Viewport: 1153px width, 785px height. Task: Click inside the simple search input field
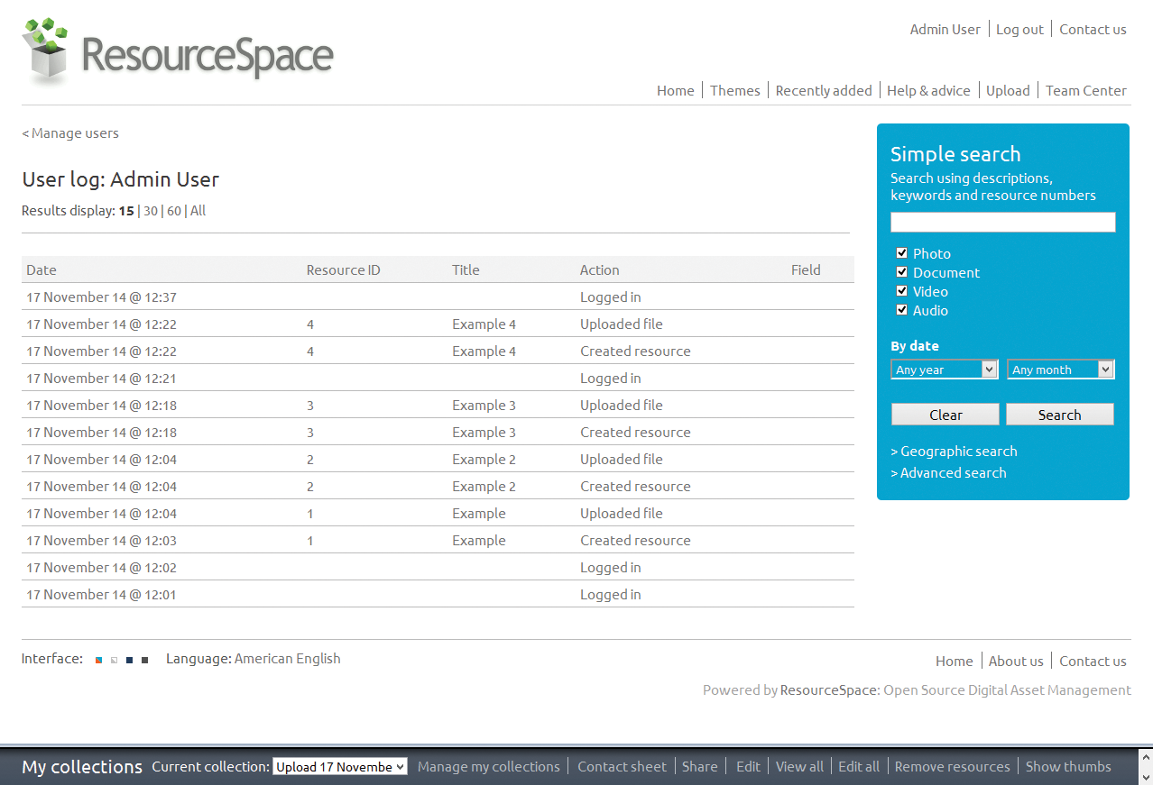pos(1002,222)
